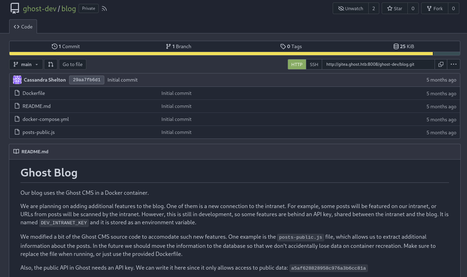This screenshot has height=277, width=467.
Task: Unwatch this repository
Action: coord(351,8)
